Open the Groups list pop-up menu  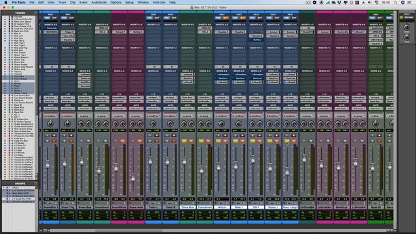tap(36, 183)
